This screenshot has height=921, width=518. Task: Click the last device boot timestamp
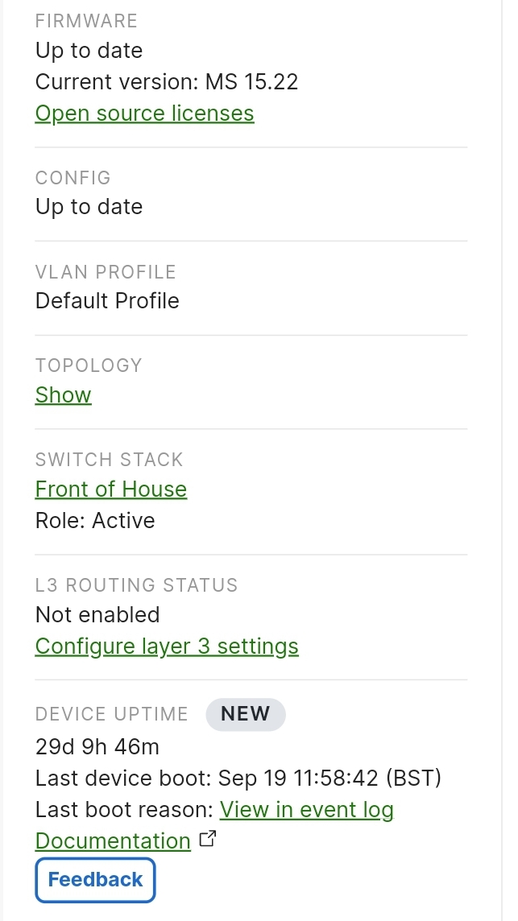point(238,778)
